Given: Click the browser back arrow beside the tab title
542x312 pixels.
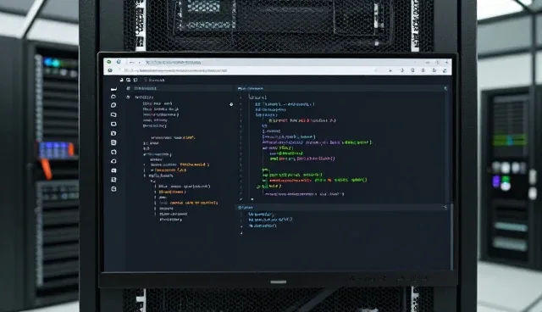Looking at the screenshot, I should pos(131,62).
